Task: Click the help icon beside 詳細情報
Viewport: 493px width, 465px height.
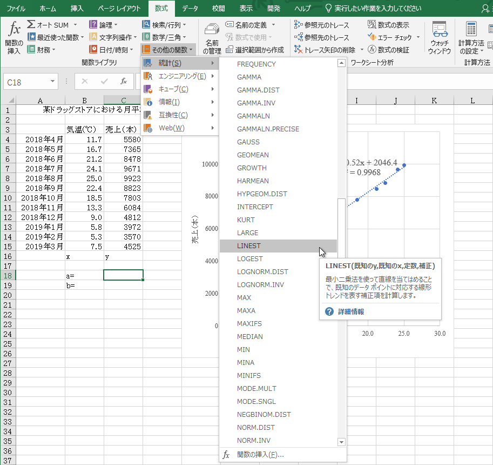Action: coord(329,311)
